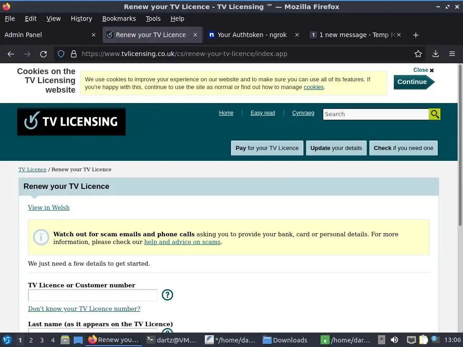This screenshot has height=347, width=463.
Task: Open the clipboard tray icon
Action: (423, 340)
